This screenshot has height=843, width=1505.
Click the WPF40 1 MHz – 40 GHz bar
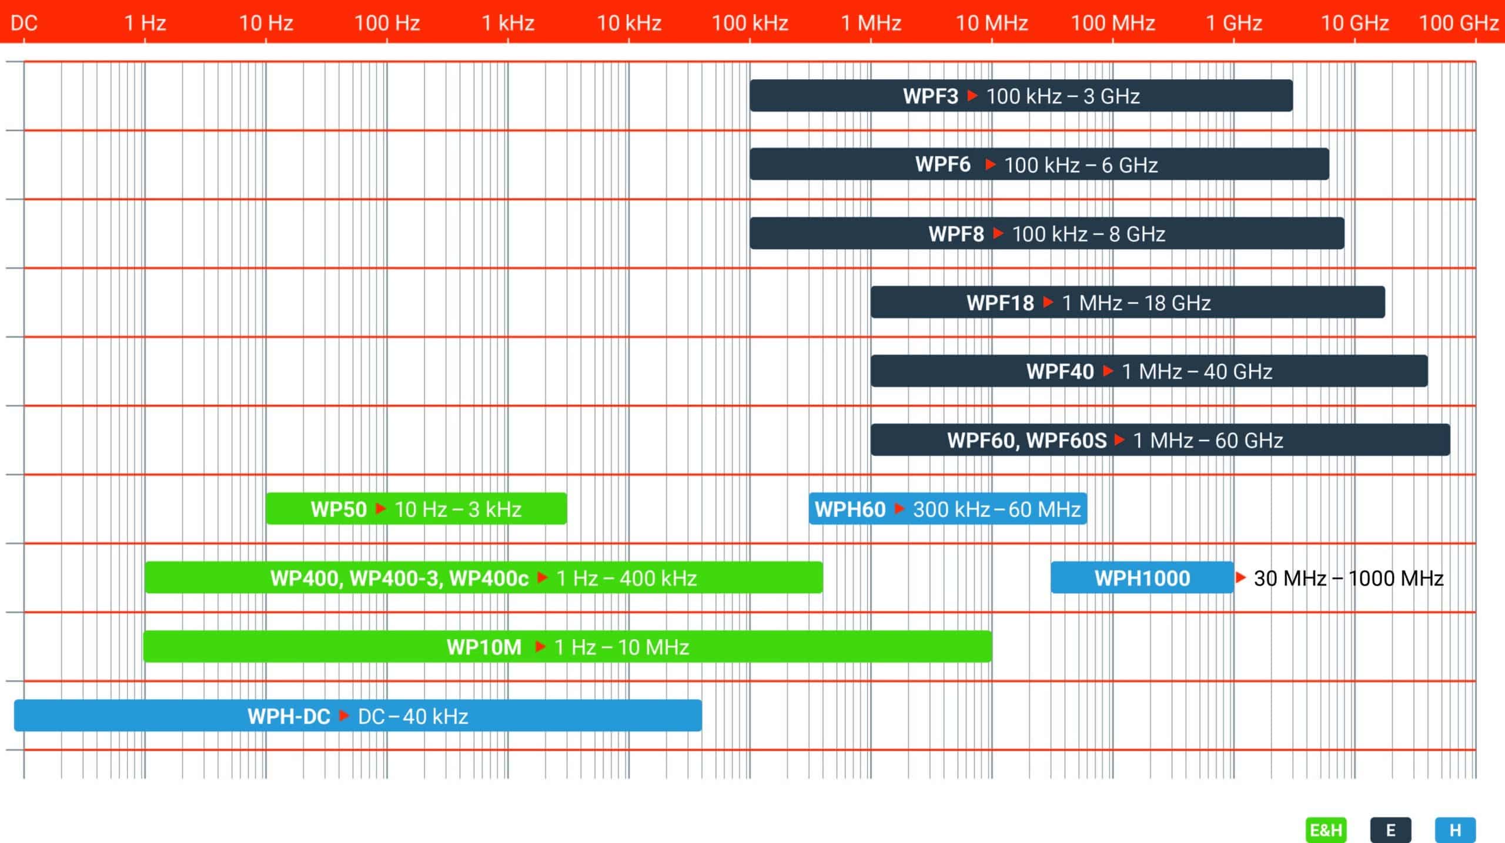(x=1149, y=371)
